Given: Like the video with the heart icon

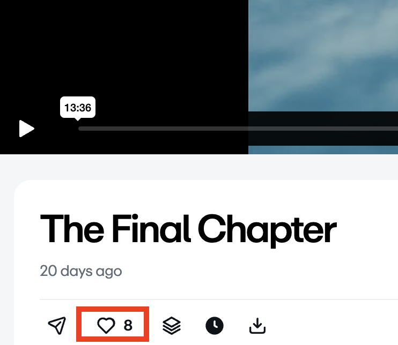Looking at the screenshot, I should click(x=106, y=326).
